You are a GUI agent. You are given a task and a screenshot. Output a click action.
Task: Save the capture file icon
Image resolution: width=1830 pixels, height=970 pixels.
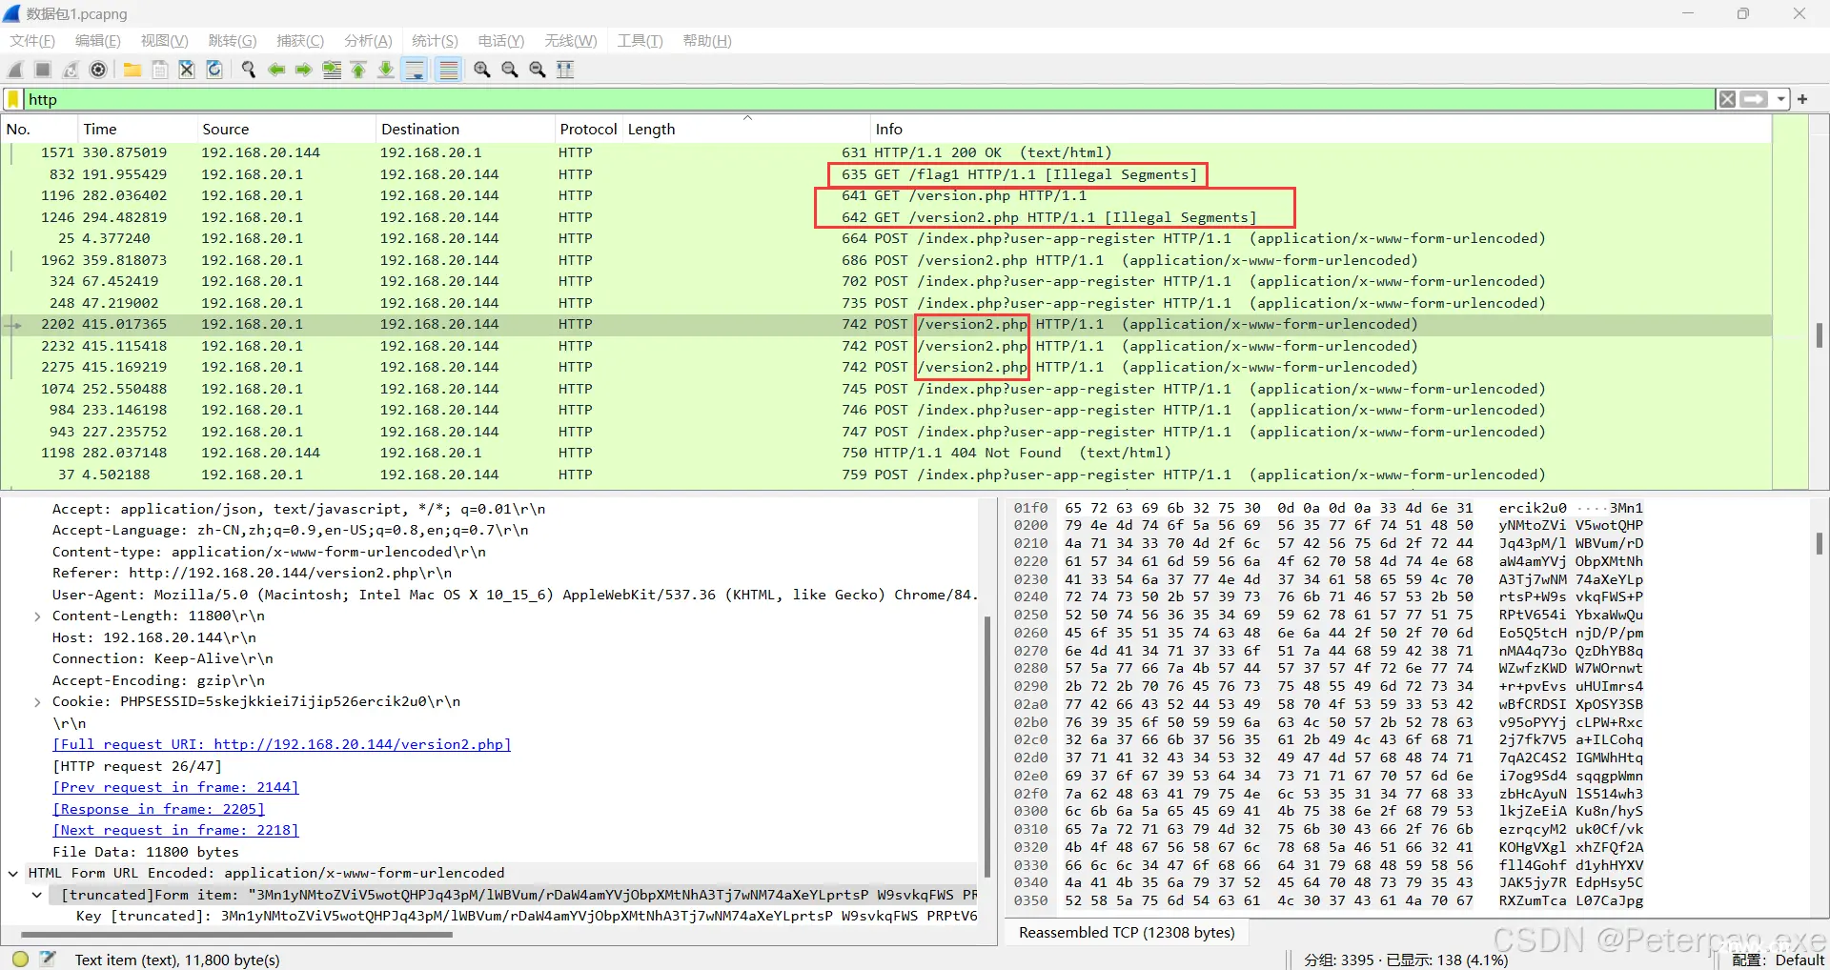tap(160, 70)
